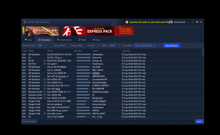Select game 5x5 aptb 1
Viewport: 220px width, 135px height.
(112, 64)
